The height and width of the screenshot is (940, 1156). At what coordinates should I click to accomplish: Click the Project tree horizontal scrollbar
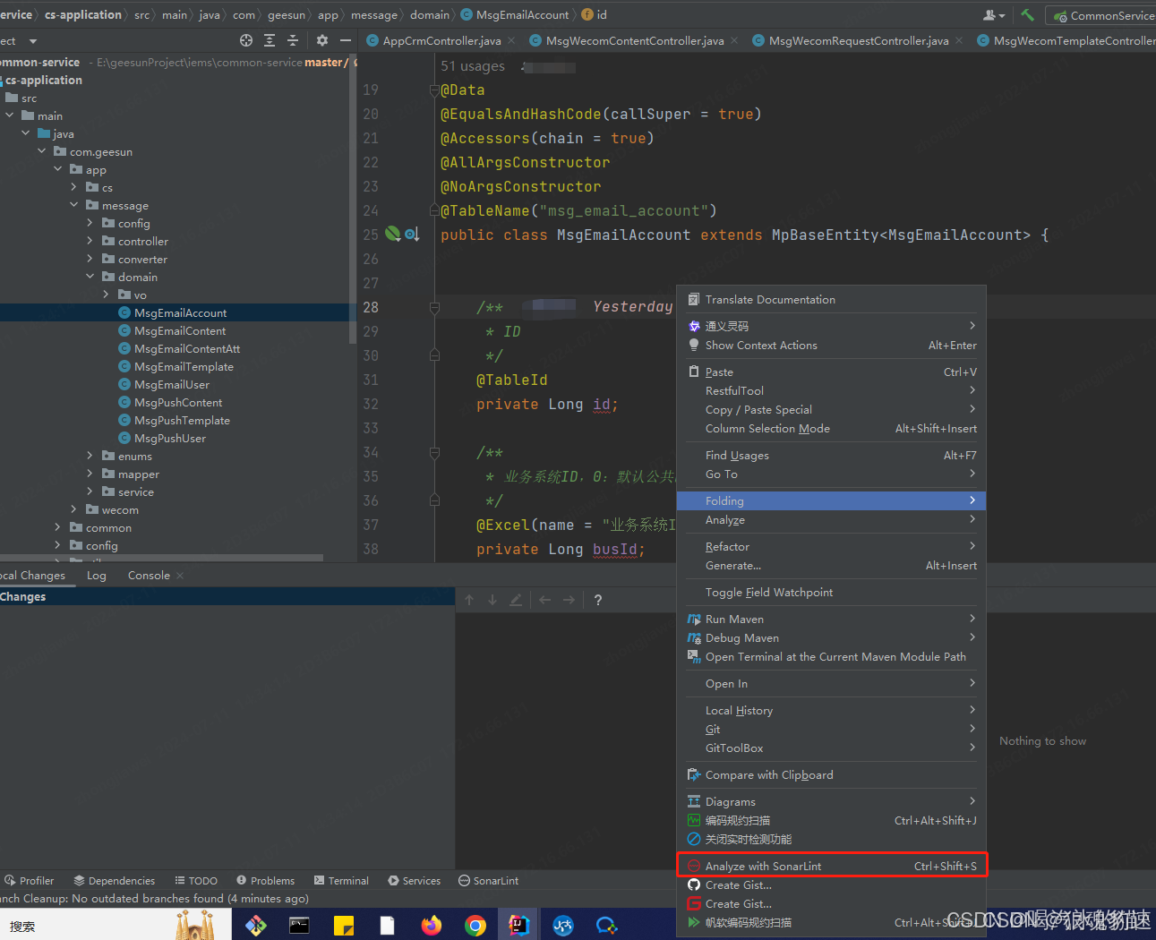pos(161,558)
